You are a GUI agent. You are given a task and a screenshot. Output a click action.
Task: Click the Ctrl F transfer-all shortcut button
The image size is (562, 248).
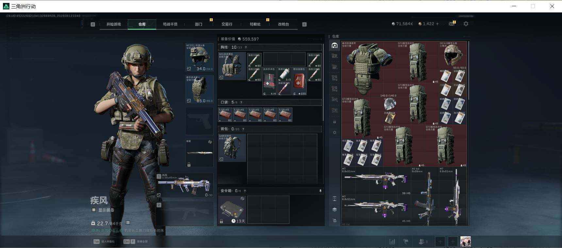(x=136, y=241)
